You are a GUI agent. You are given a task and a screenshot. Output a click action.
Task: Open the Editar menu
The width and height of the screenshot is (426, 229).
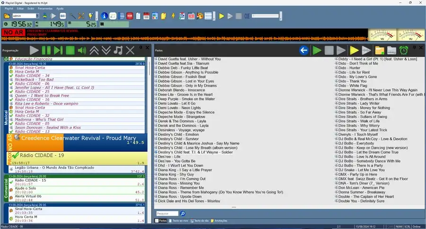click(x=20, y=9)
